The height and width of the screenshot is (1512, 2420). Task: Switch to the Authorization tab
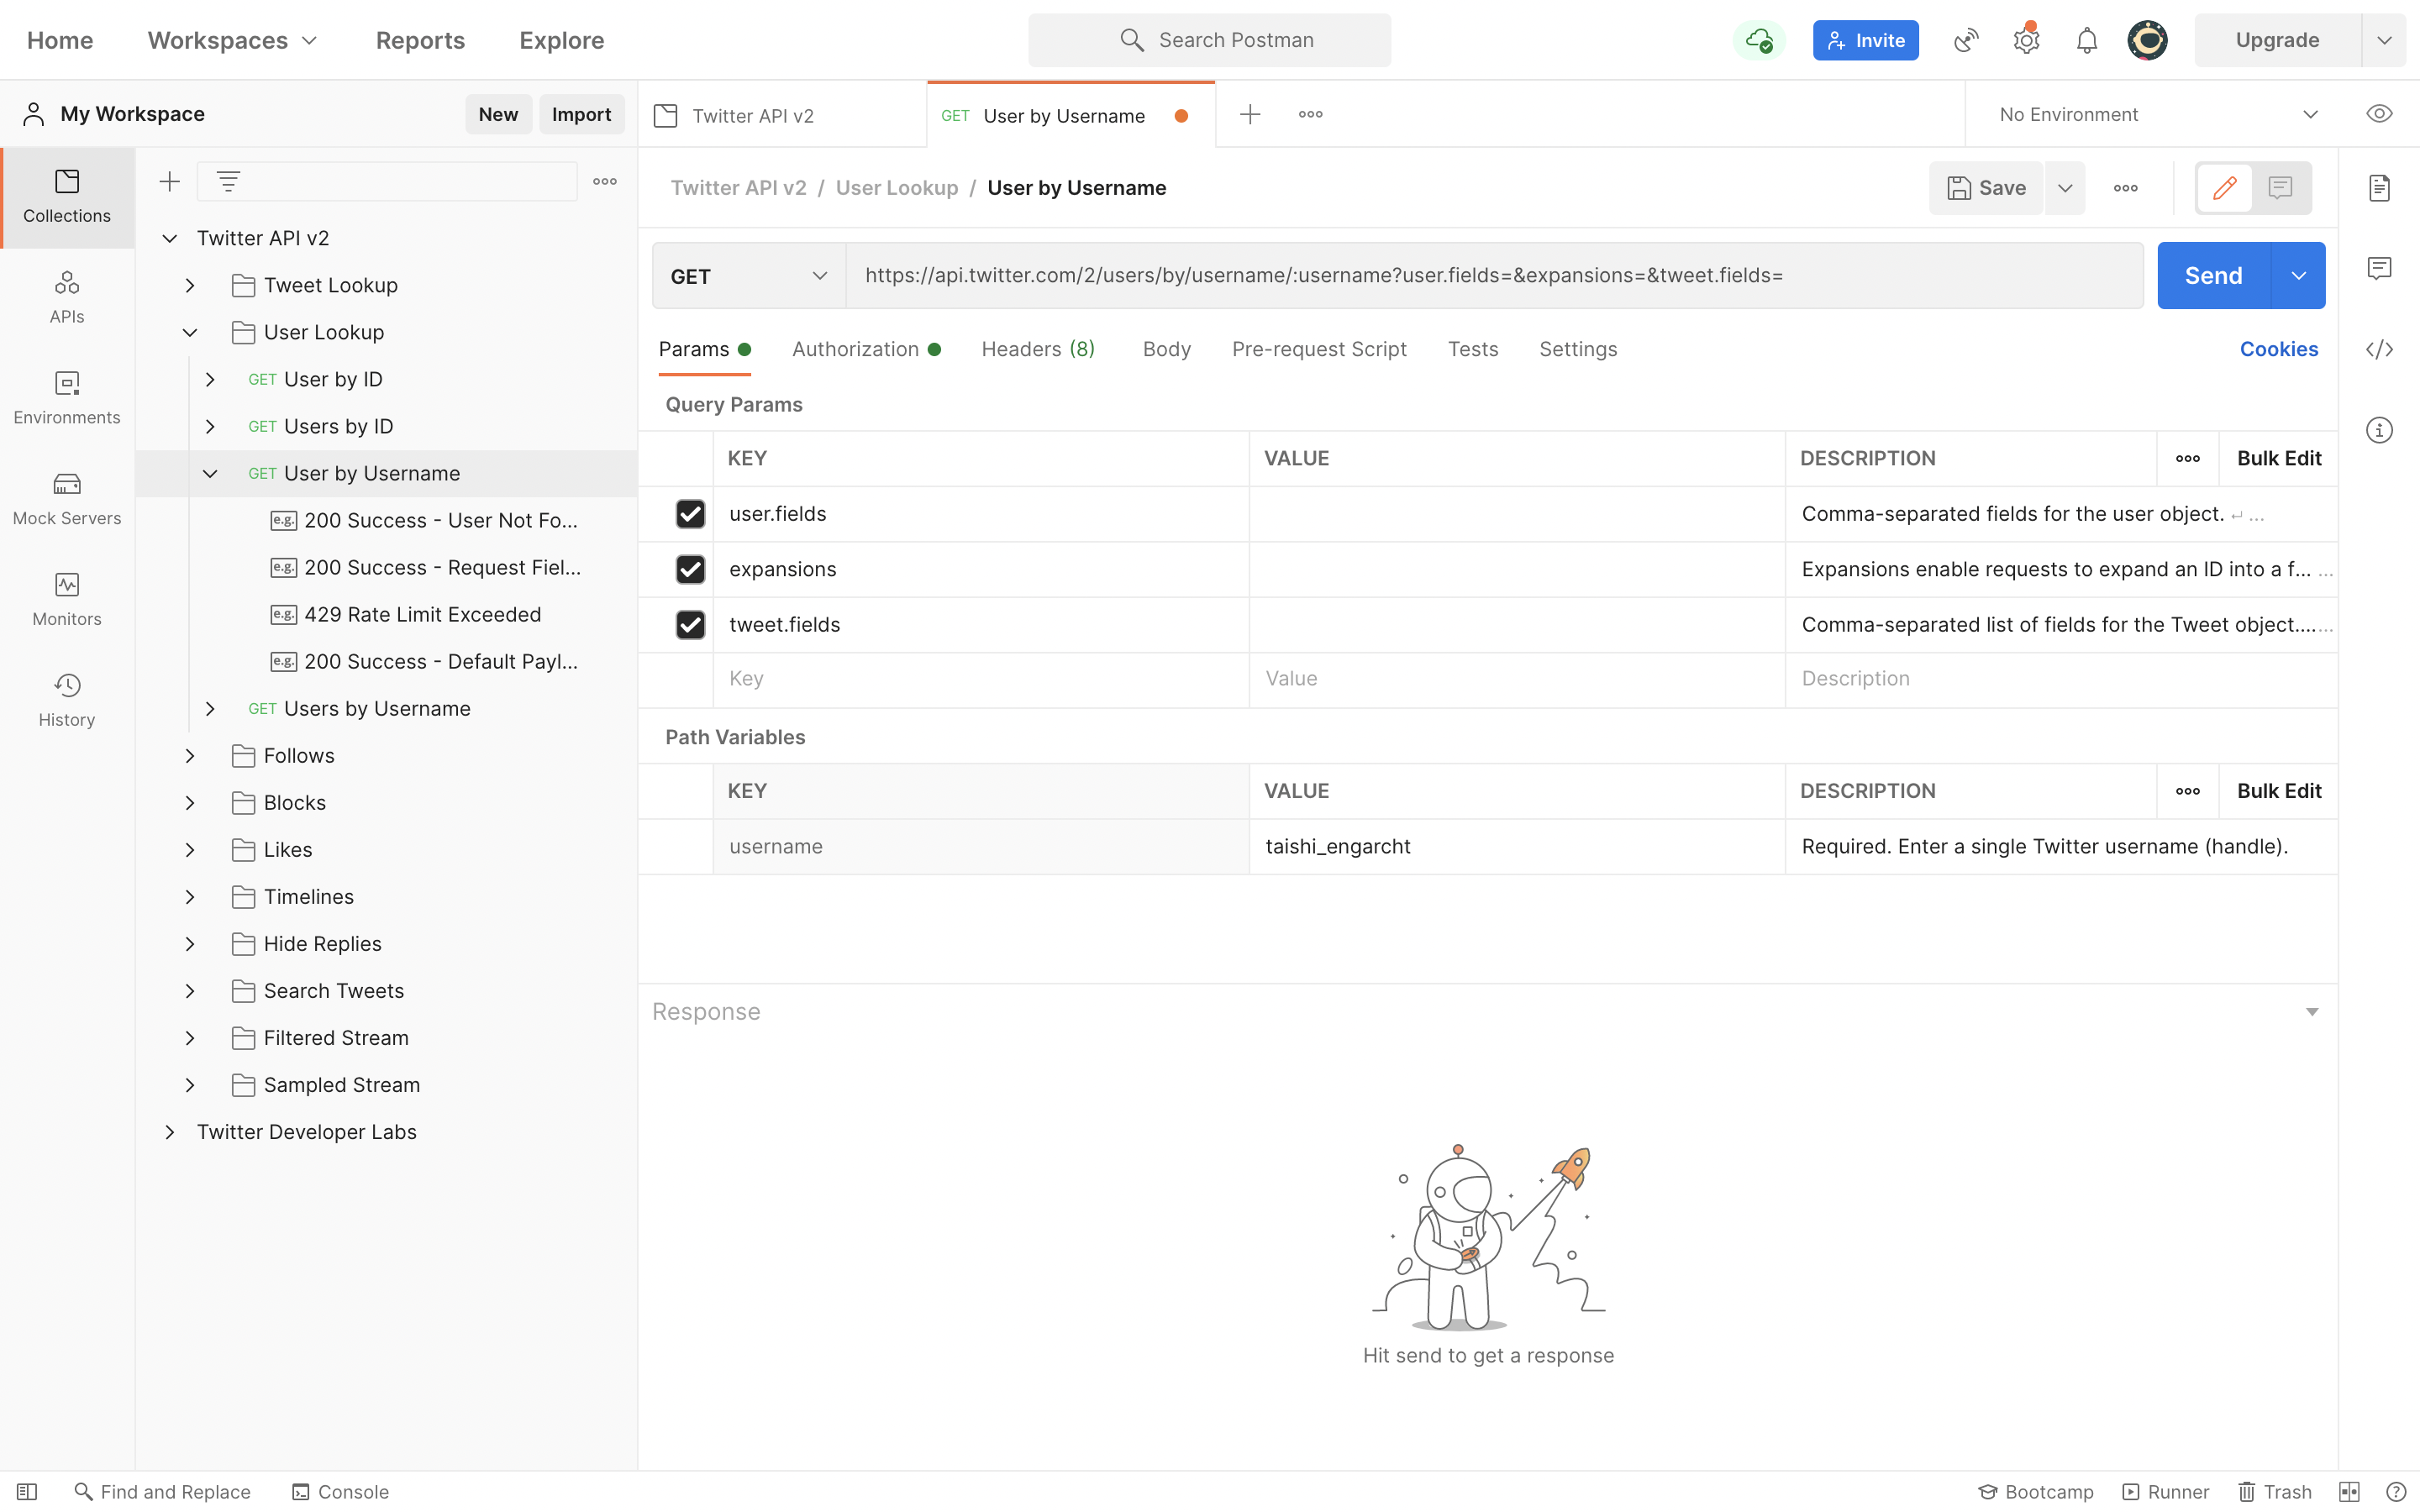coord(855,349)
